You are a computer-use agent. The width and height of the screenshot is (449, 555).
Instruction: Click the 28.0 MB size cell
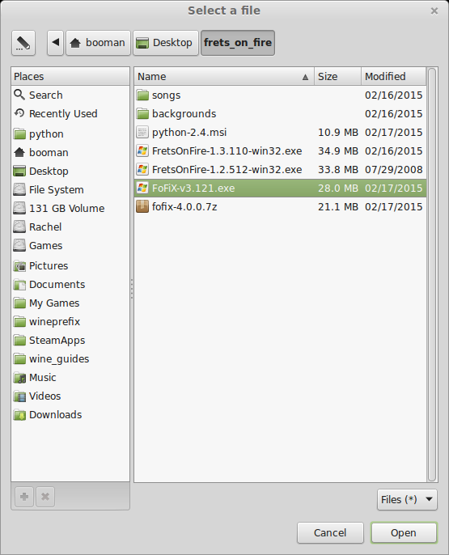[338, 188]
